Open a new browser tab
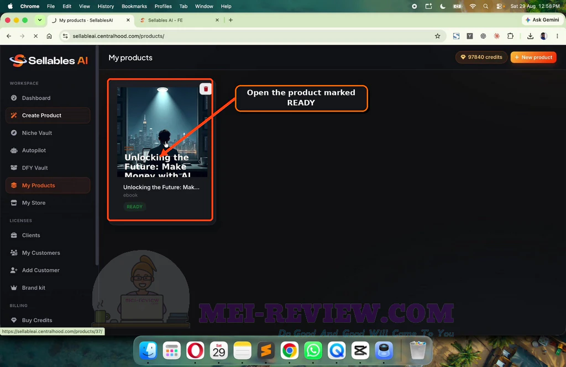 click(x=230, y=20)
